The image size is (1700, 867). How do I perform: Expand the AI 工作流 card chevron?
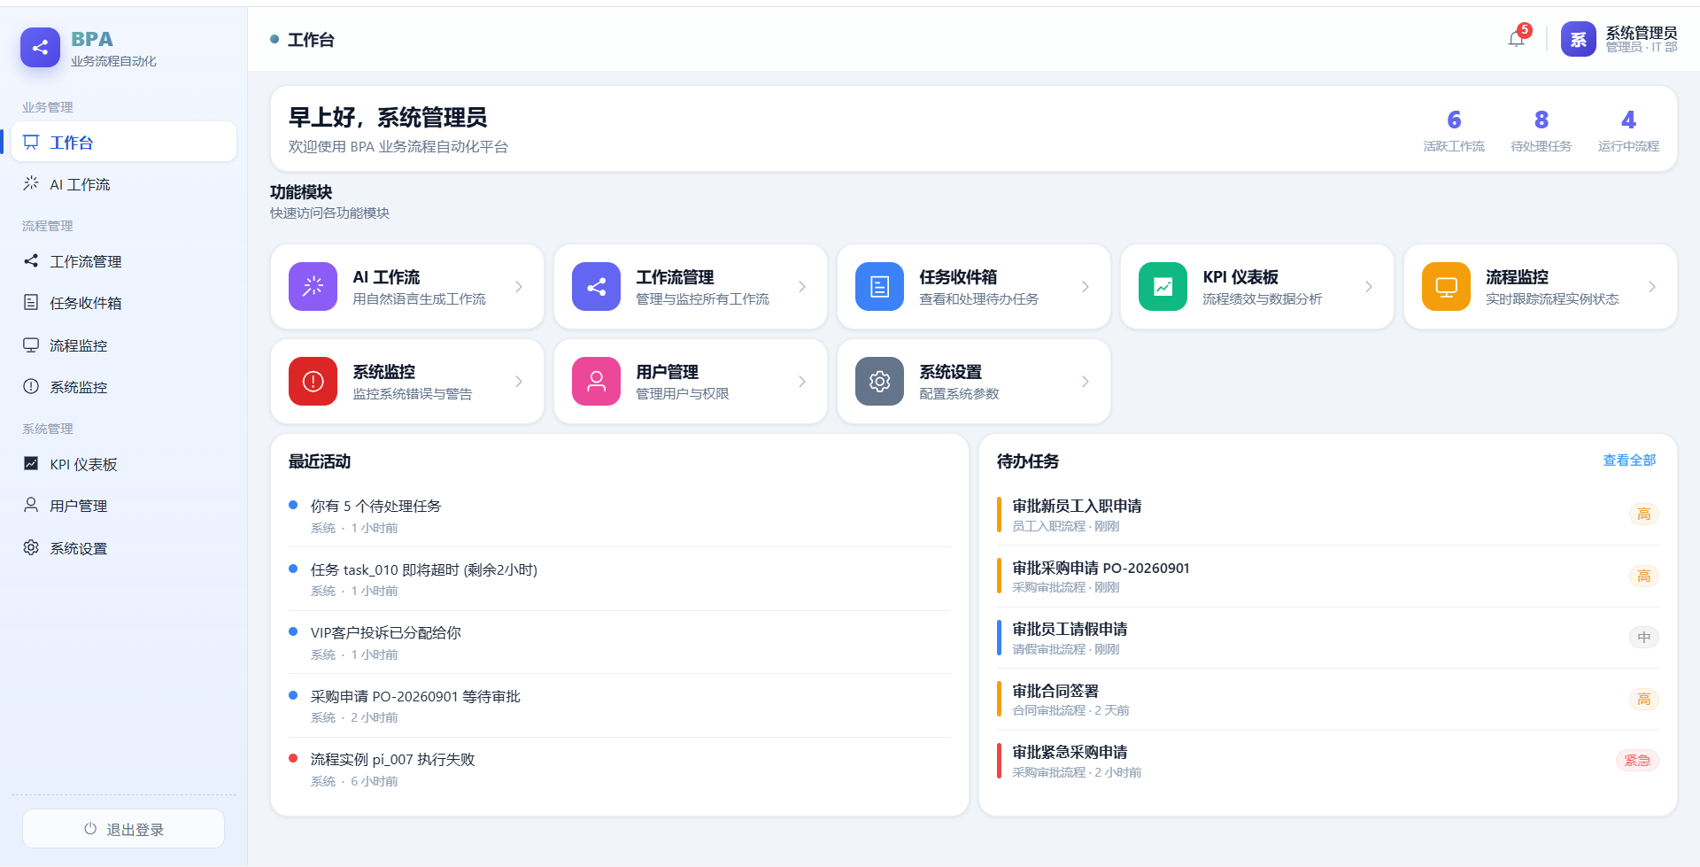click(519, 286)
